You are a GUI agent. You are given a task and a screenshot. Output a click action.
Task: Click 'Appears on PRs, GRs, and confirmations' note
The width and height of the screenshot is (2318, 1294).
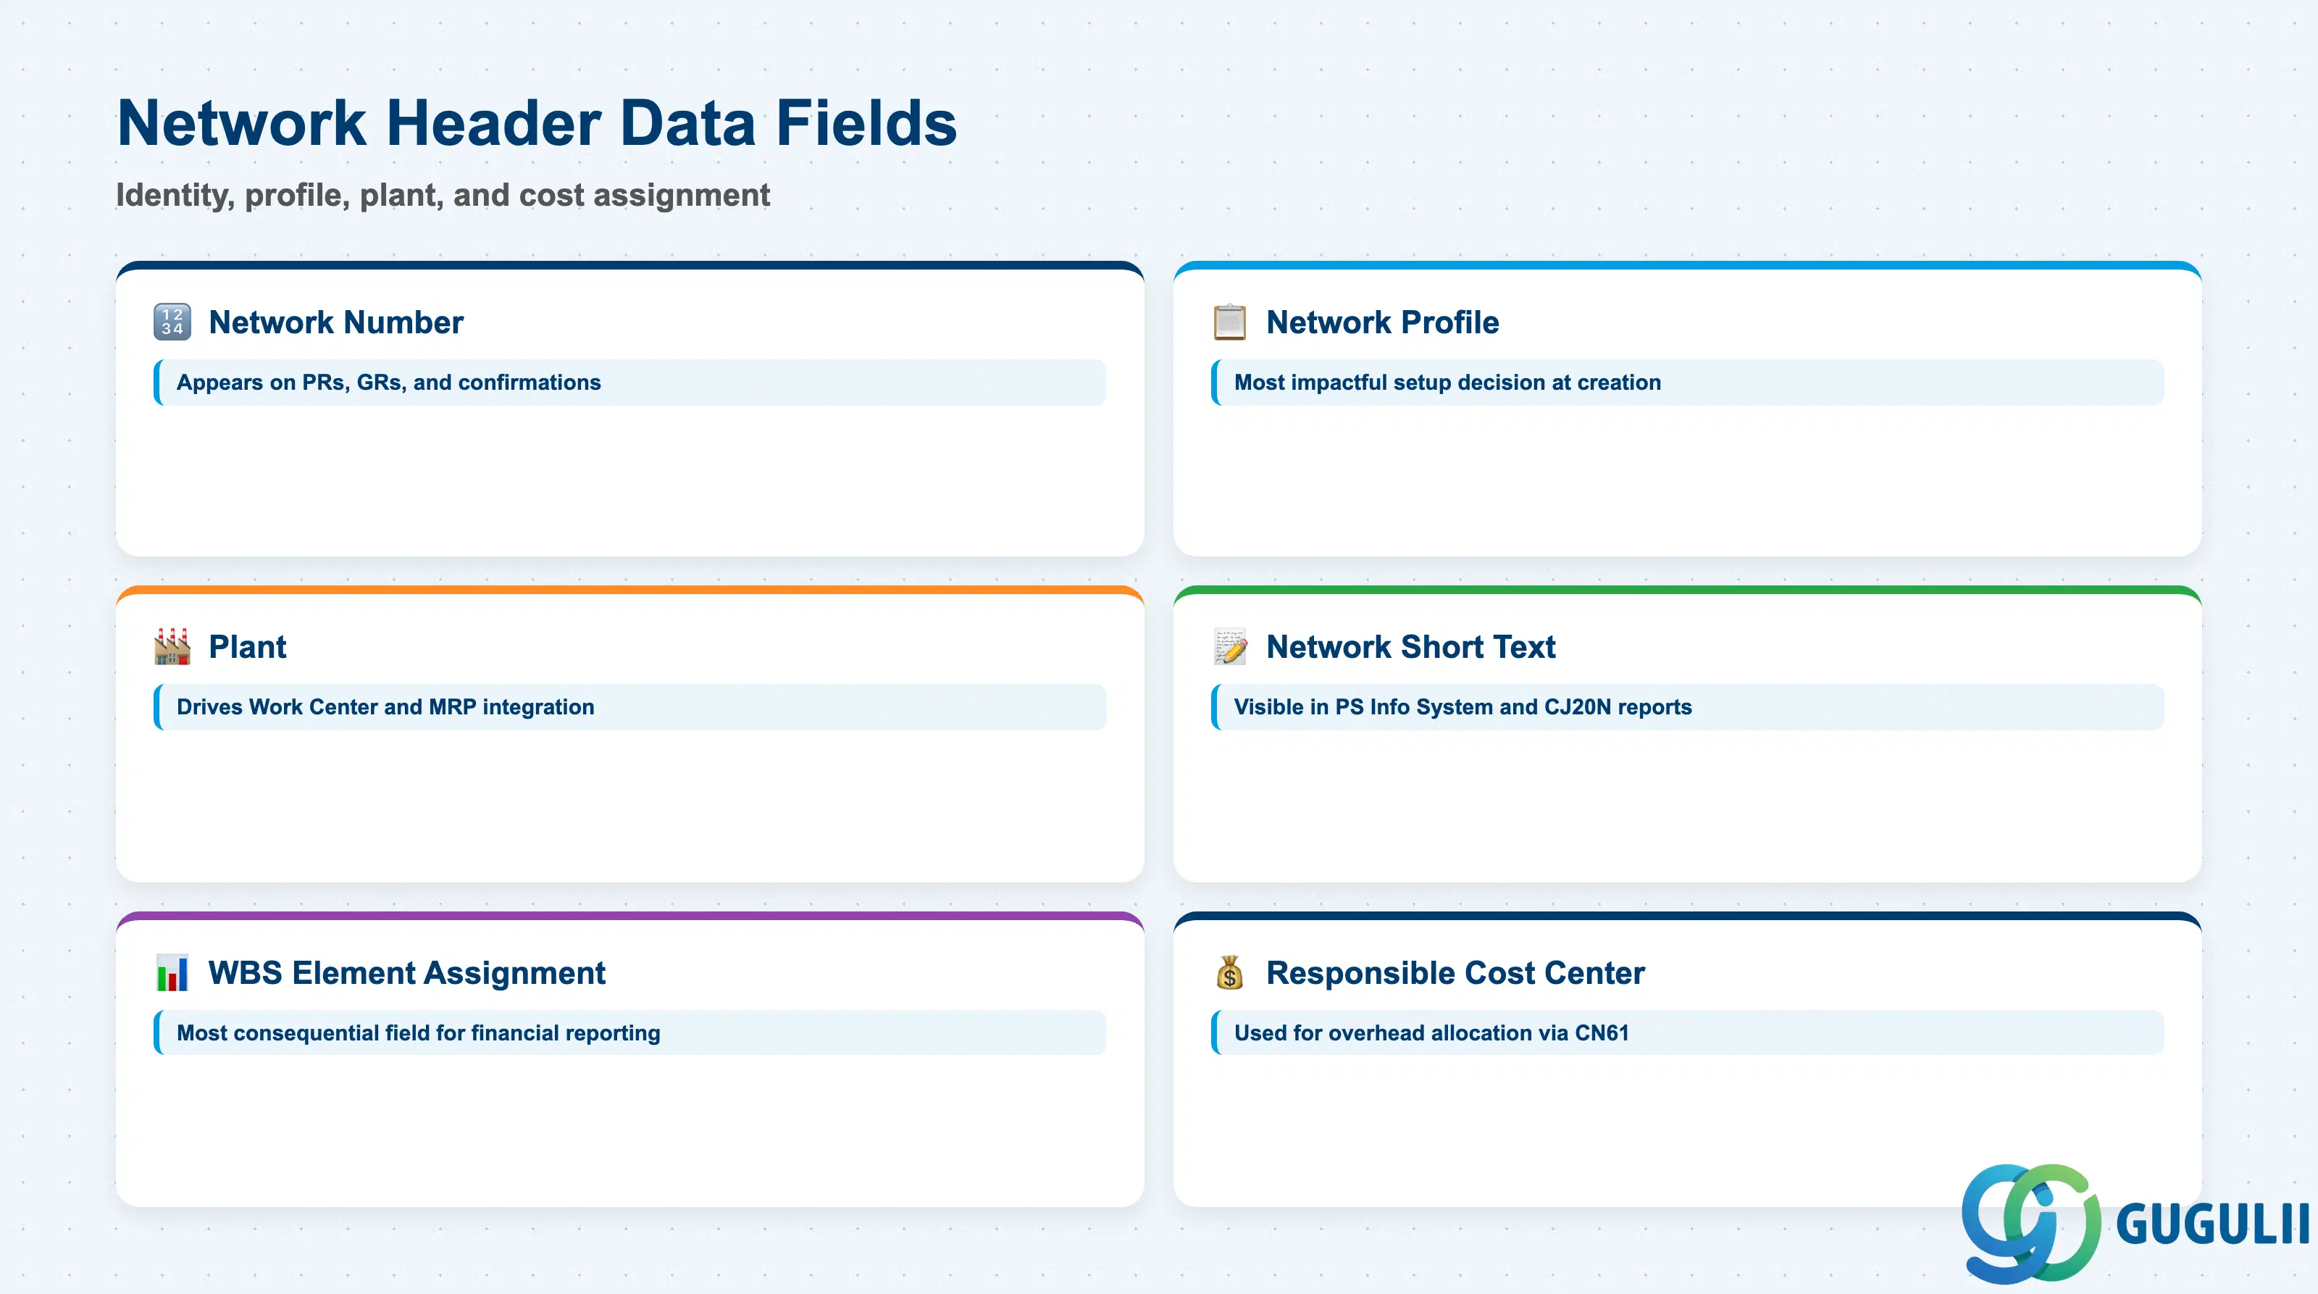[x=630, y=383]
